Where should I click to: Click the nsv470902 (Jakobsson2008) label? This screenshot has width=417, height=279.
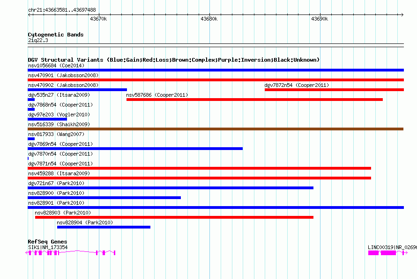63,85
